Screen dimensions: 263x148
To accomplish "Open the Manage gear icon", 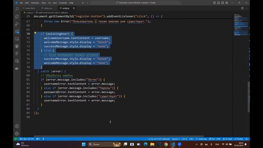I will click(17, 134).
